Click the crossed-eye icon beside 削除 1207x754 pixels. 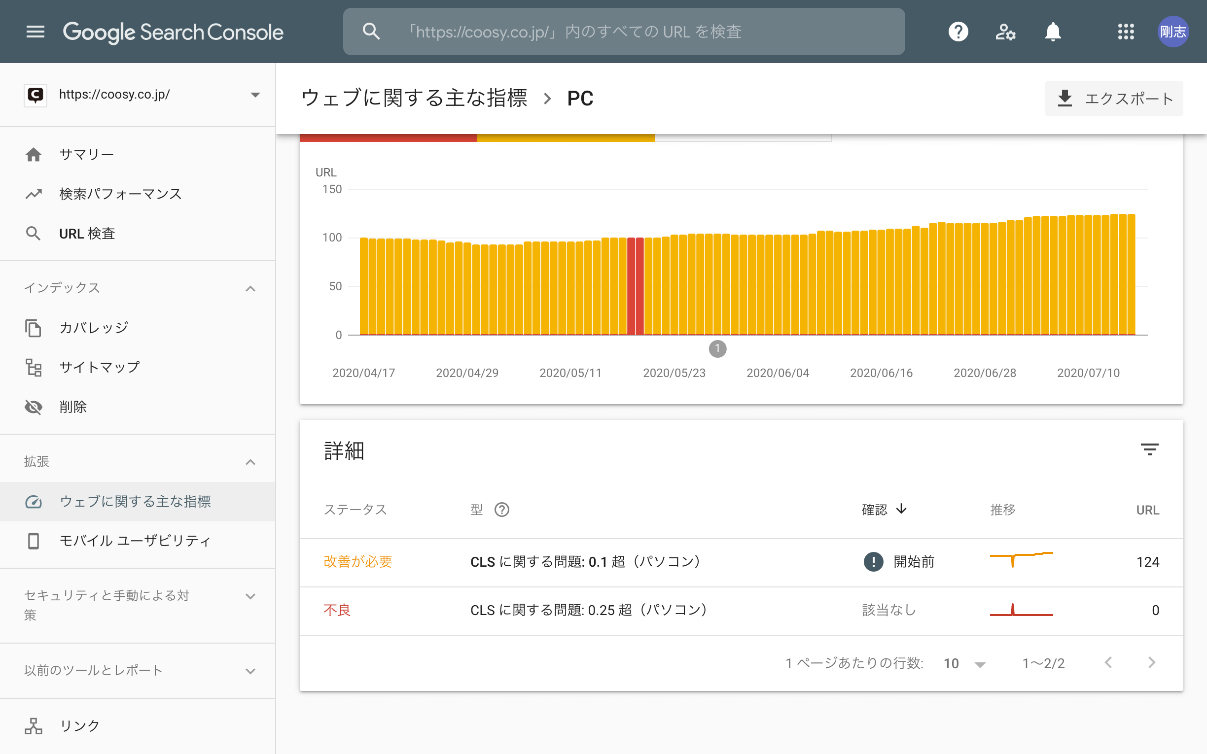(x=34, y=408)
